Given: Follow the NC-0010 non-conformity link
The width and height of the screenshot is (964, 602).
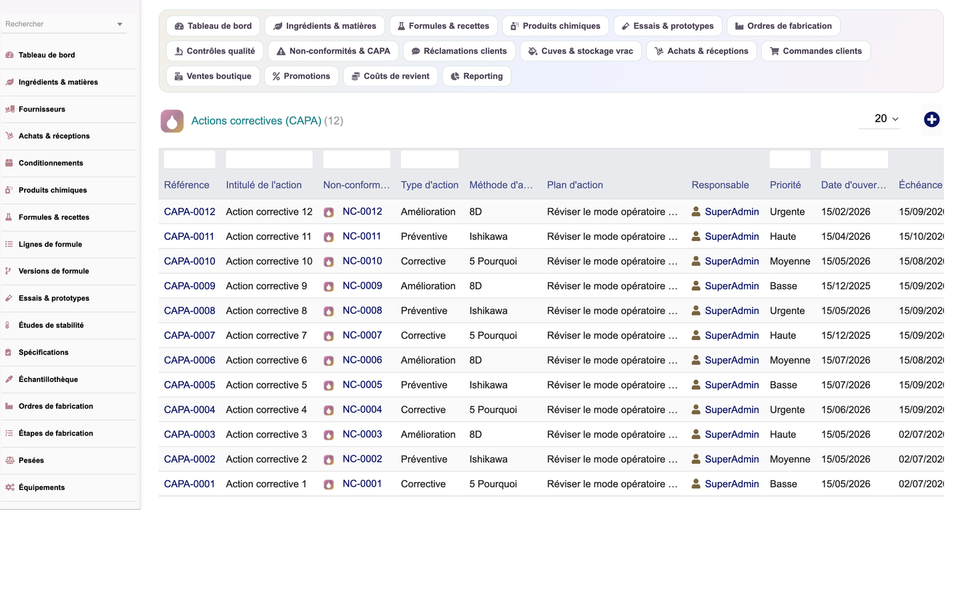Looking at the screenshot, I should (362, 261).
